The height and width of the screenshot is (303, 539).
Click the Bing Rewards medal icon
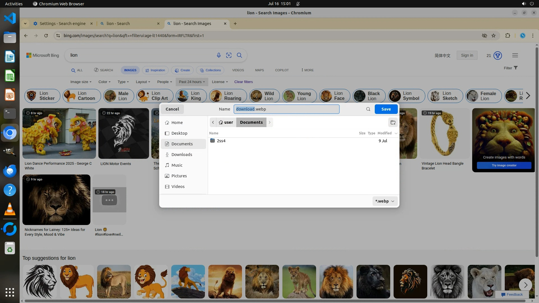(x=498, y=55)
